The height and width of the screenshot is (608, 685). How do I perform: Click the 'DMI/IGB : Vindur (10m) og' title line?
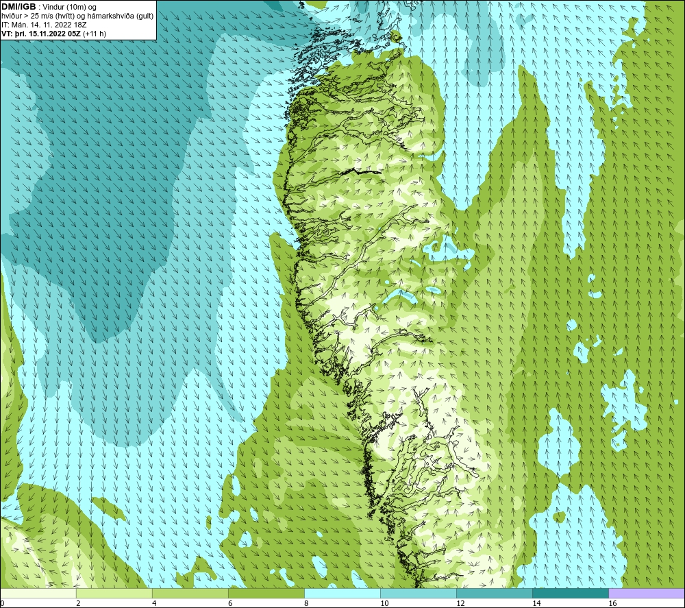point(49,7)
